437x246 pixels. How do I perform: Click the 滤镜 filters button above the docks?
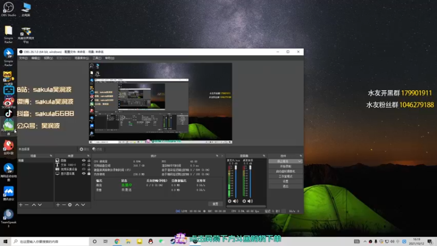point(97,149)
